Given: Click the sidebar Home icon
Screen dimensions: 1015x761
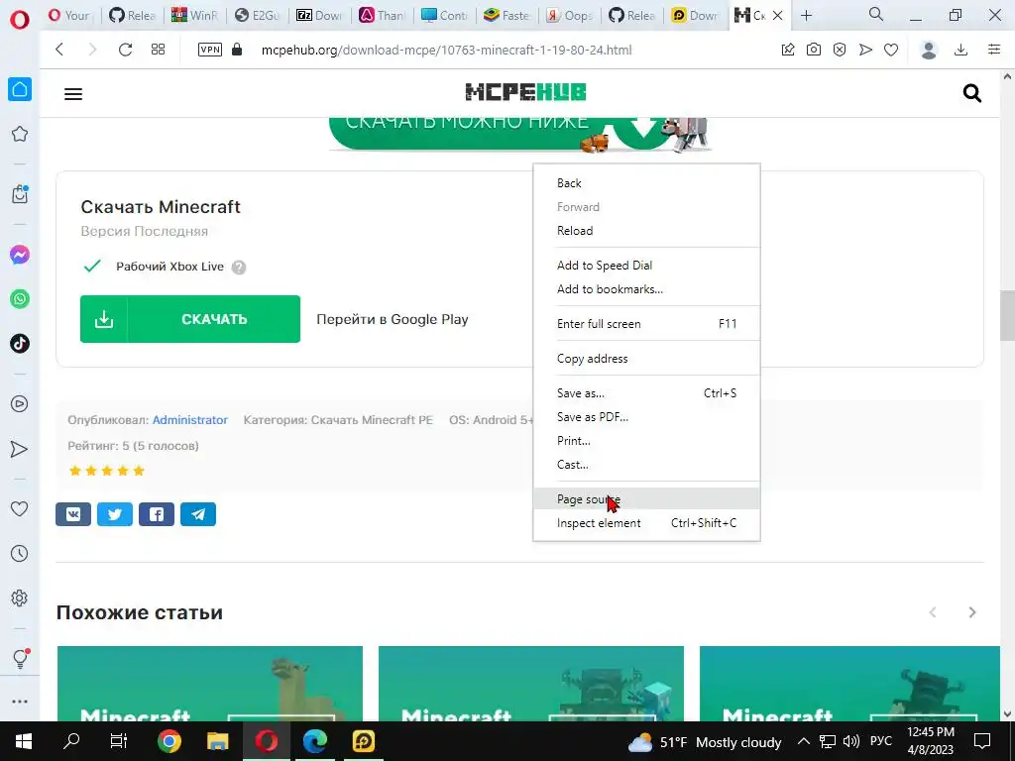Looking at the screenshot, I should (20, 89).
